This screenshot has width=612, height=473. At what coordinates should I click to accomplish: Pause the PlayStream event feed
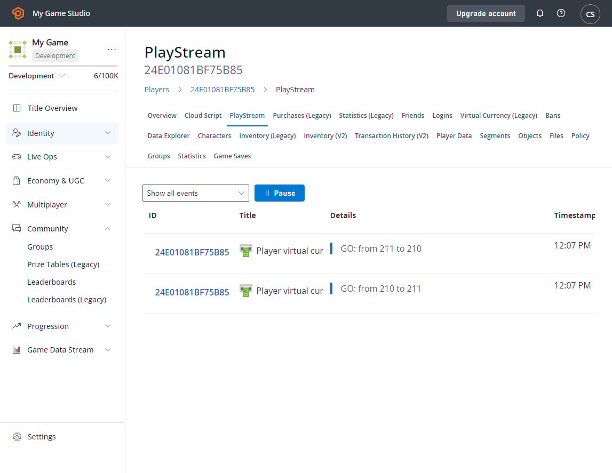pos(280,193)
